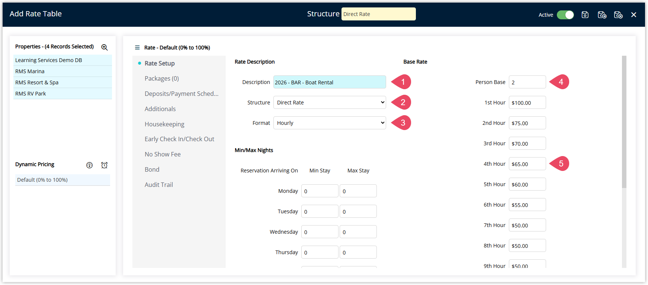Click Monday Min Stay field
Image resolution: width=648 pixels, height=285 pixels.
[x=320, y=191]
